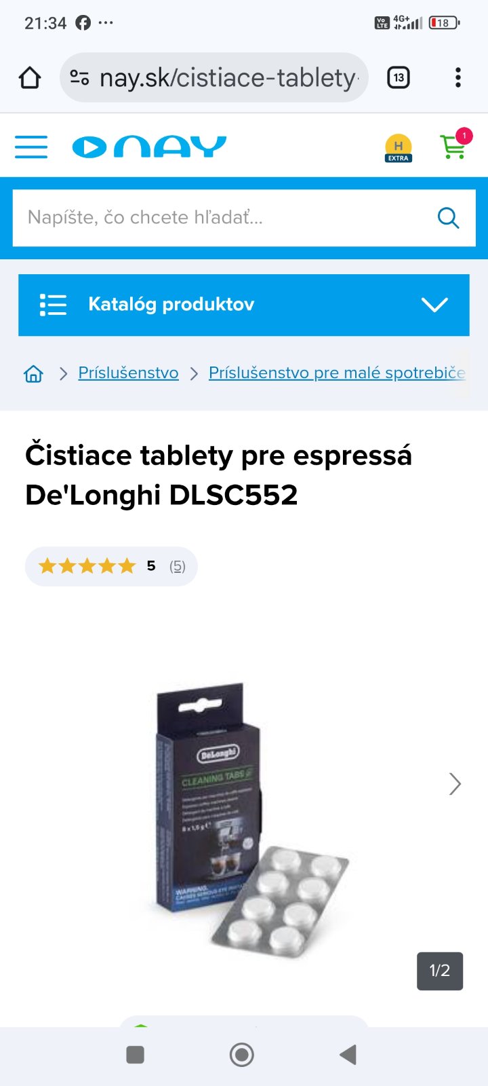Open the five reviews count link
488x1086 pixels.
pyautogui.click(x=178, y=566)
